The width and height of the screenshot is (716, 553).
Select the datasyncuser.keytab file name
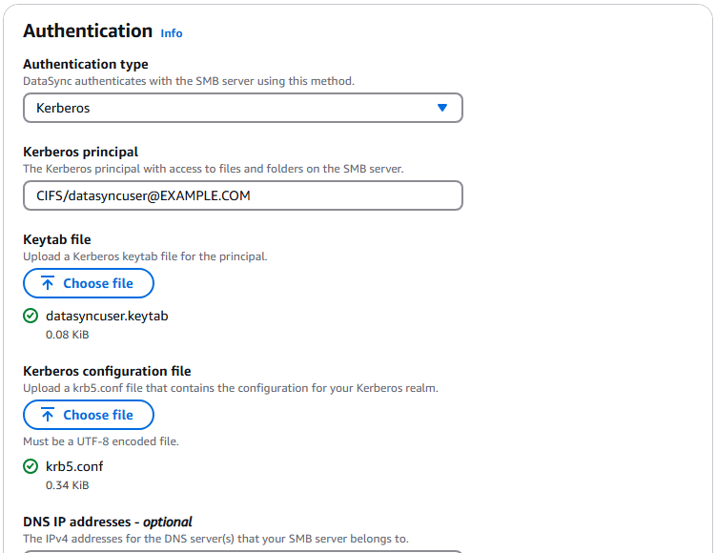[107, 316]
